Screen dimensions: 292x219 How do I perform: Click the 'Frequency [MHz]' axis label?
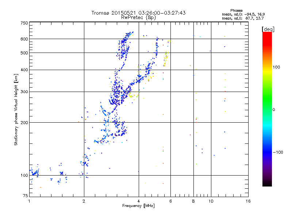pyautogui.click(x=138, y=206)
